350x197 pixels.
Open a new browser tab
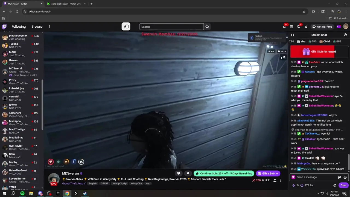click(x=91, y=4)
